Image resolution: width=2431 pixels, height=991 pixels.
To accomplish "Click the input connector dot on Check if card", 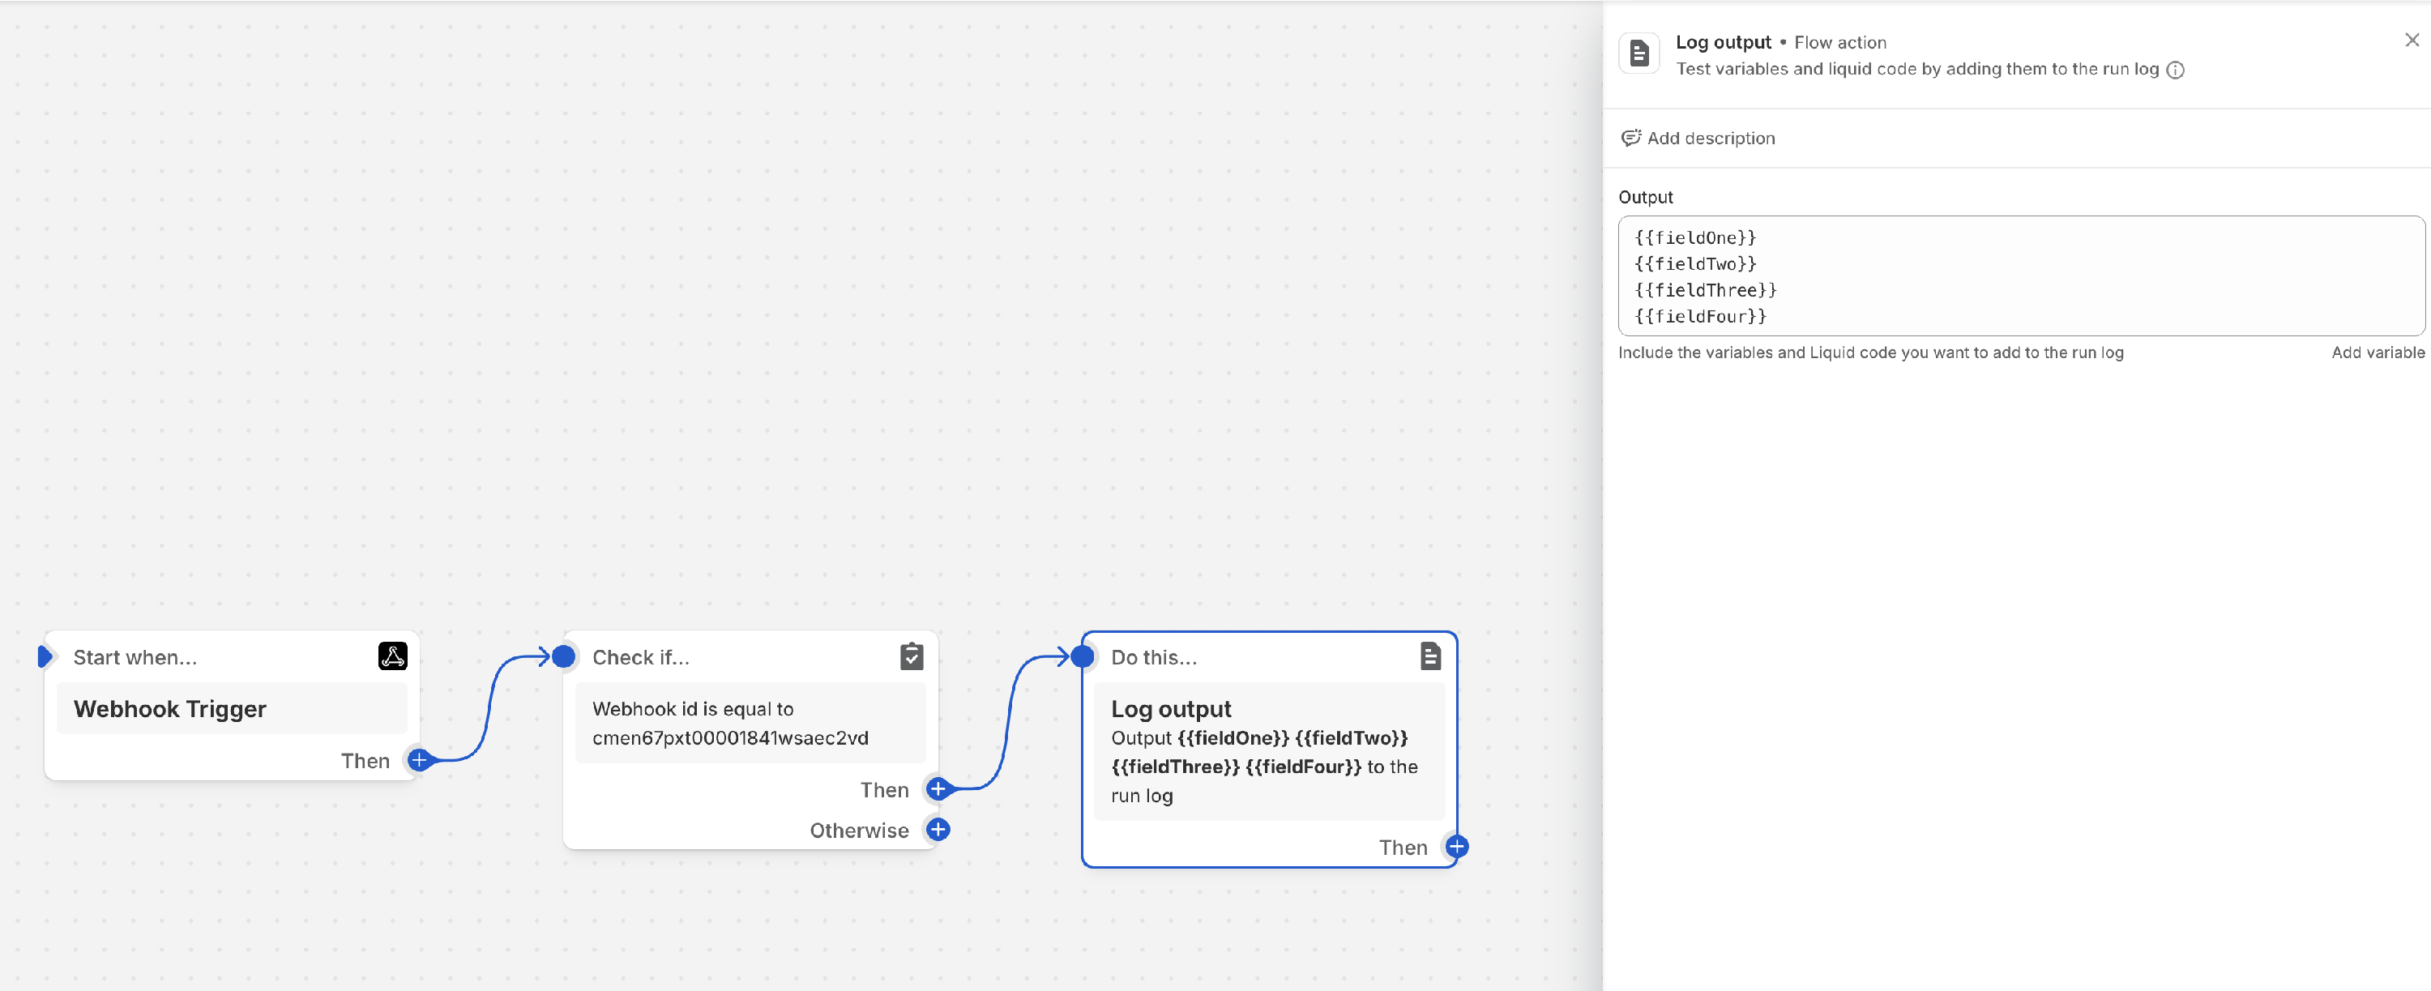I will 563,656.
